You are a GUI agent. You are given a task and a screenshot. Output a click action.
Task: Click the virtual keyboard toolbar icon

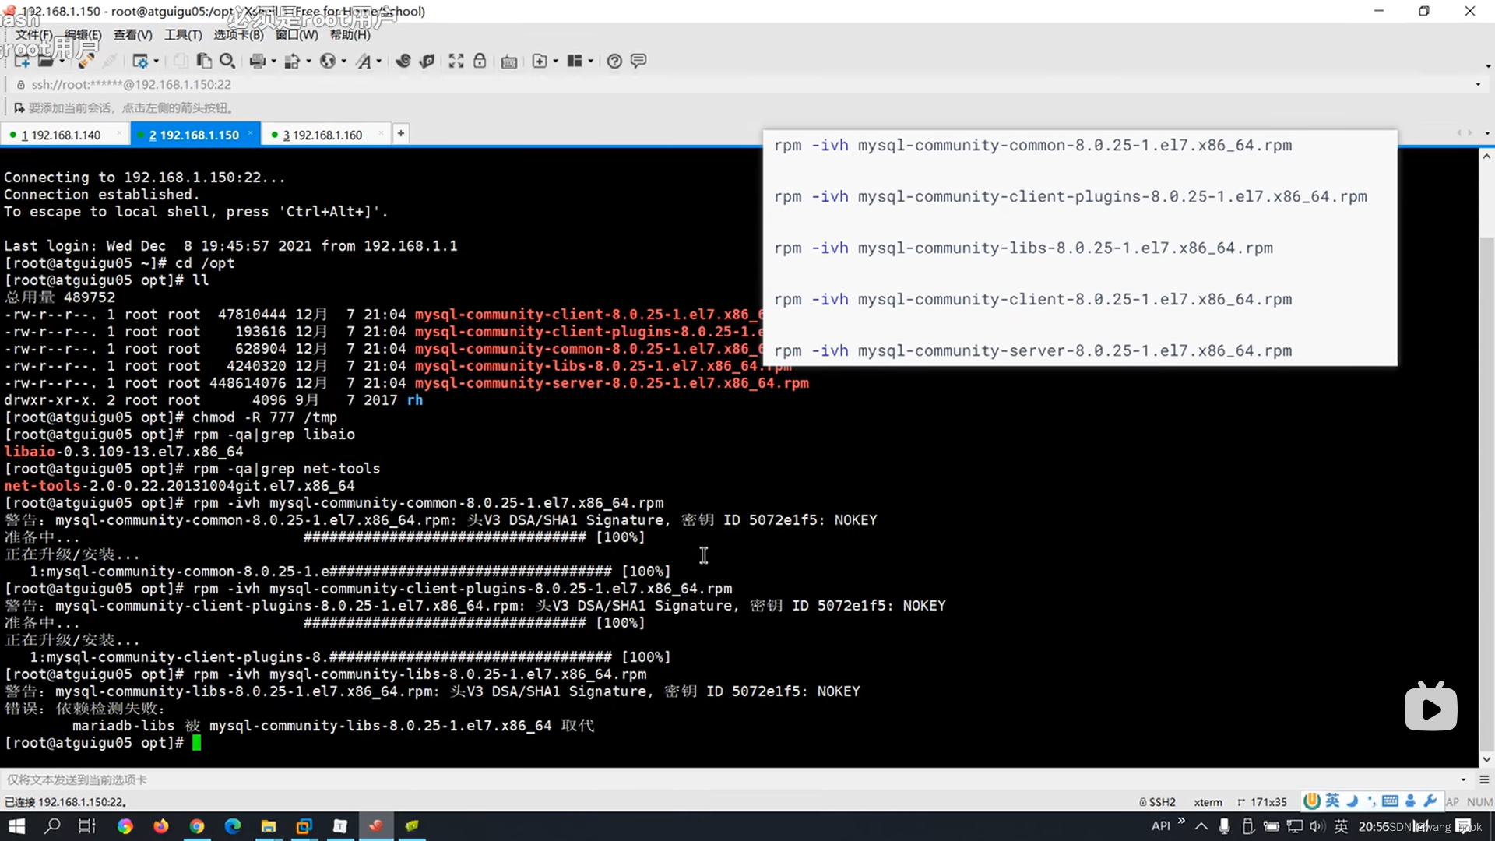point(509,62)
